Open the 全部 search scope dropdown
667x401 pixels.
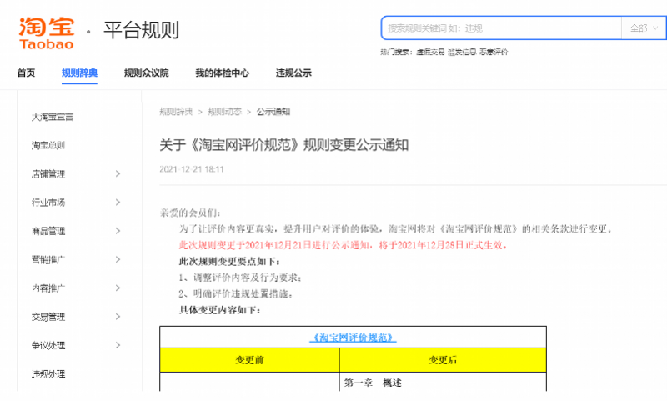coord(644,28)
